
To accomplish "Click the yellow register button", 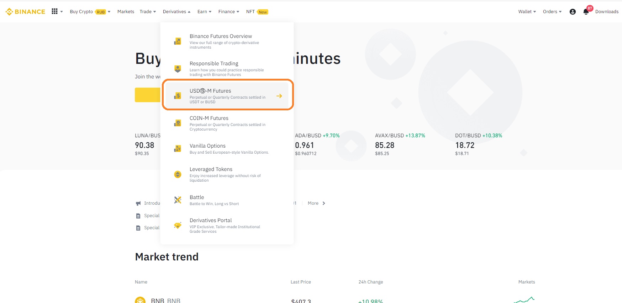I will 147,95.
